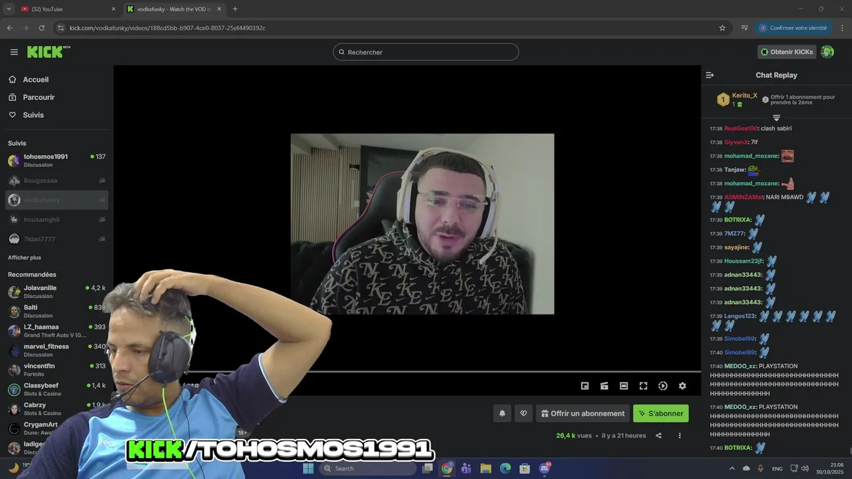
Task: Toggle the notification bell
Action: (503, 413)
